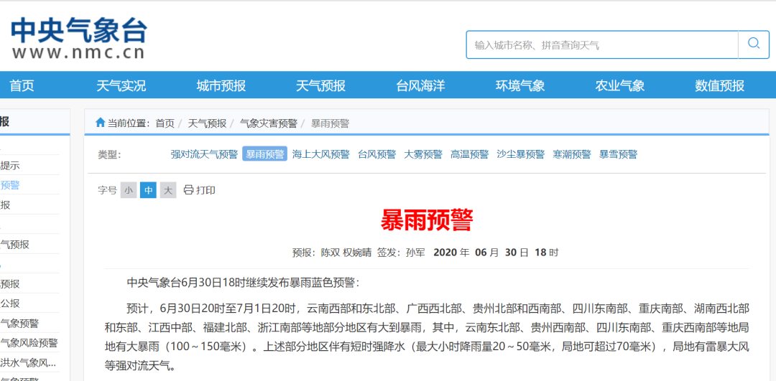Viewport: 776px width, 381px height.
Task: Click 气象灾害预警 breadcrumb link
Action: click(268, 123)
